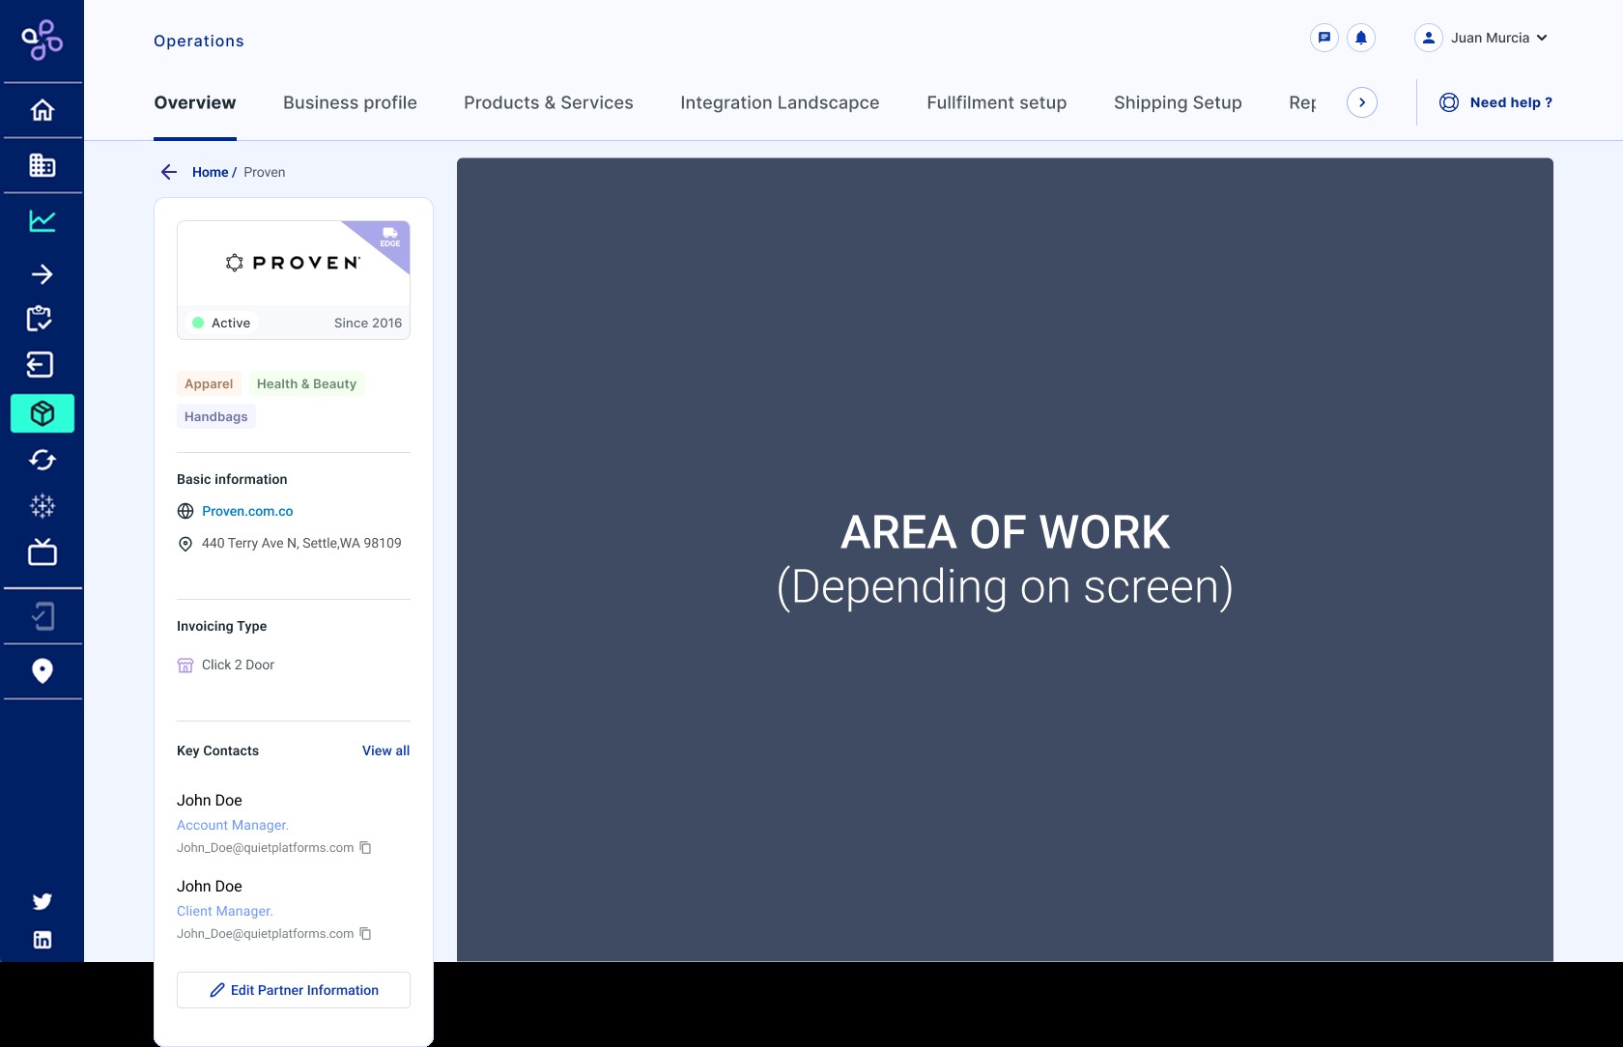Click the address 440 Terry Ave N
The height and width of the screenshot is (1047, 1623).
pos(301,543)
